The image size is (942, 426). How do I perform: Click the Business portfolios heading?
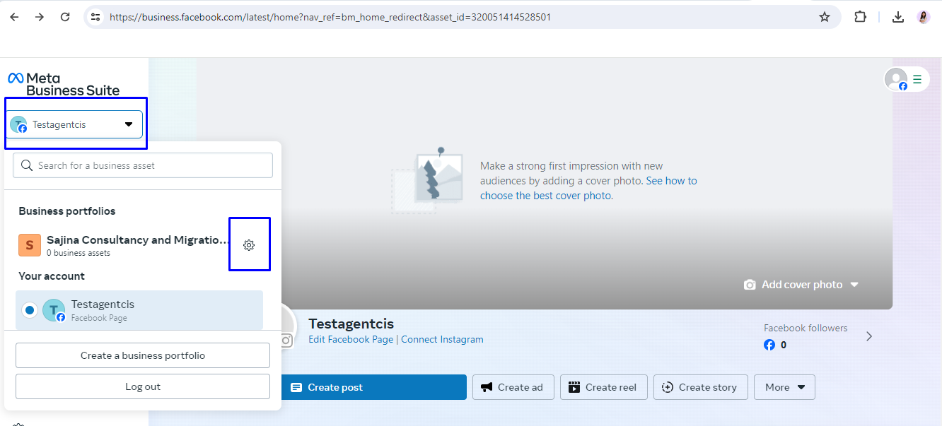[x=67, y=211]
